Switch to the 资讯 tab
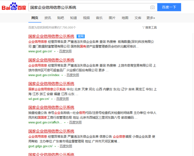Viewport: 194px width, 156px height. (x=48, y=18)
